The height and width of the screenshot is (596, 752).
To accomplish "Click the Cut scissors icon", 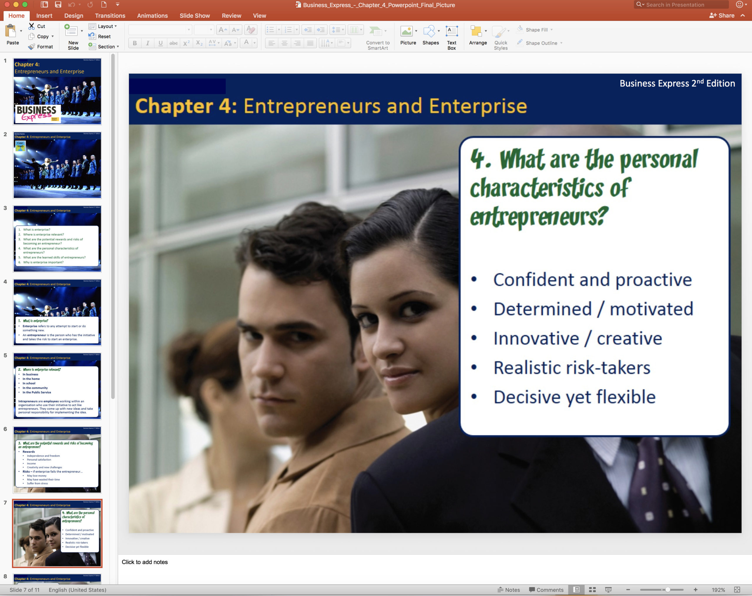I will click(31, 26).
